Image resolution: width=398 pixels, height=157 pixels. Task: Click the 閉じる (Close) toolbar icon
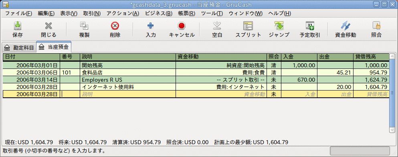[48, 26]
